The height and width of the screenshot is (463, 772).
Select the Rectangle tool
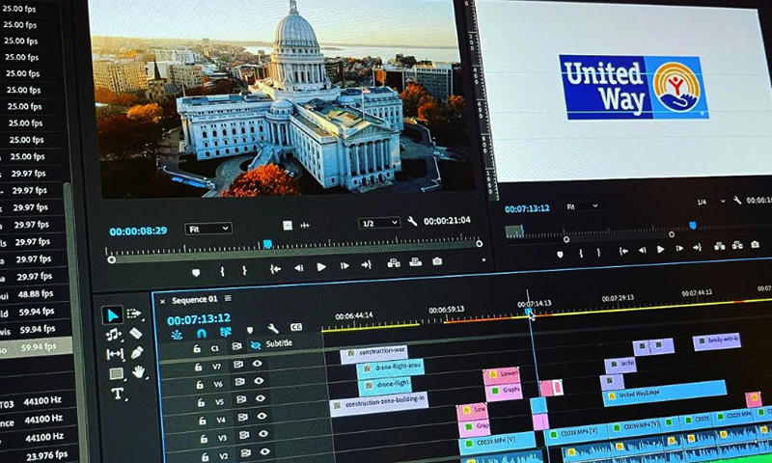click(116, 373)
